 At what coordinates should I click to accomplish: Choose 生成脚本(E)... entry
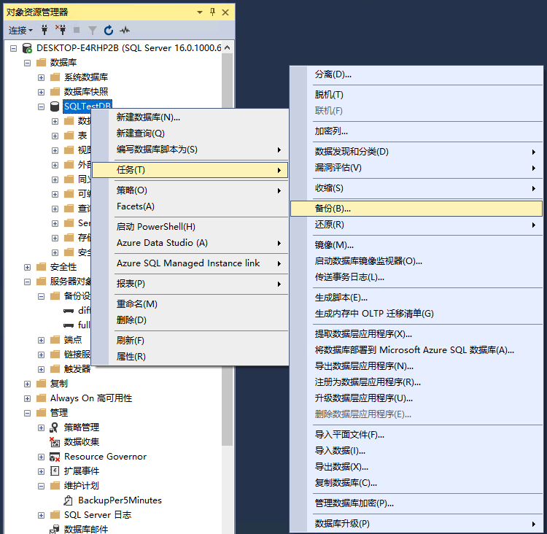416,298
